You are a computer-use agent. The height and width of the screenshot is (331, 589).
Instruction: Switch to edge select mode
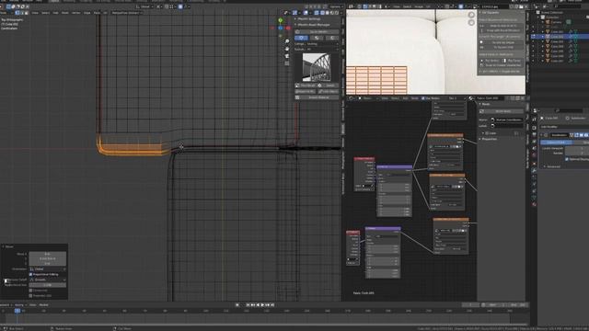[22, 13]
